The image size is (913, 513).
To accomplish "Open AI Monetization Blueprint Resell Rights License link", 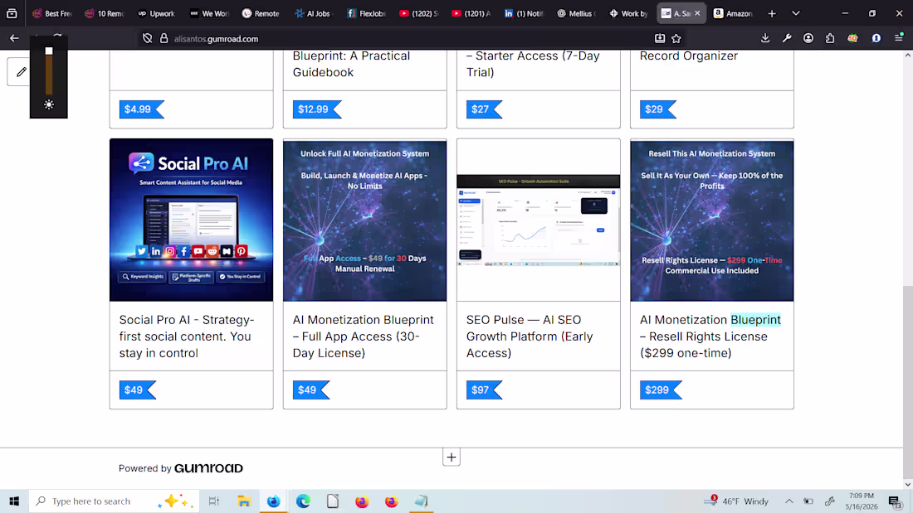I will coord(710,336).
